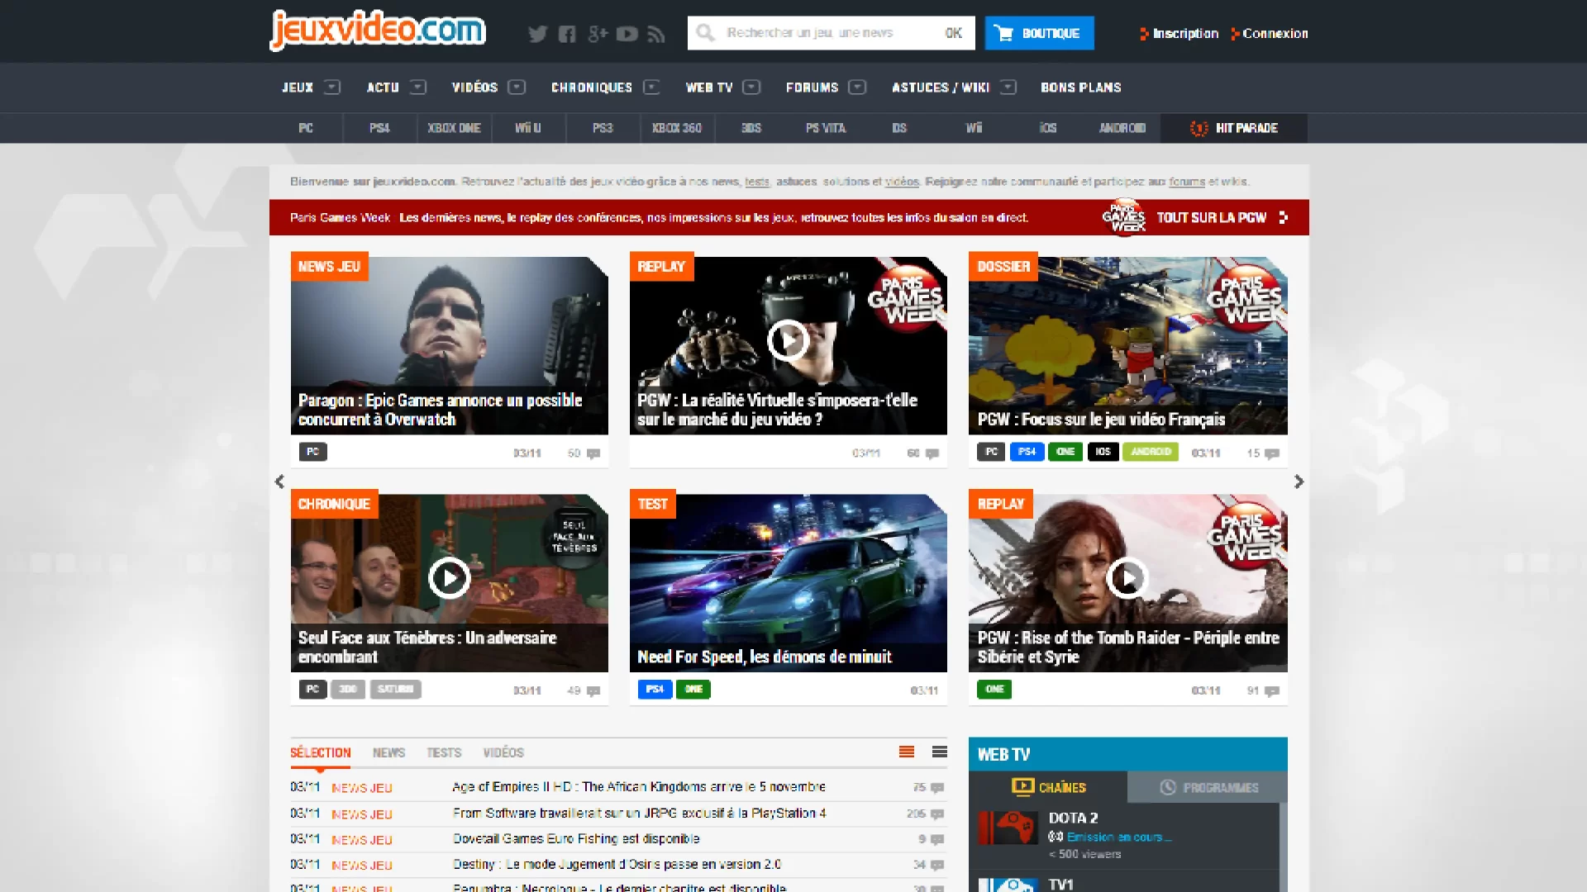Play the Rise of the Tomb Raider replay
Screen dimensions: 1587x892
1127,578
